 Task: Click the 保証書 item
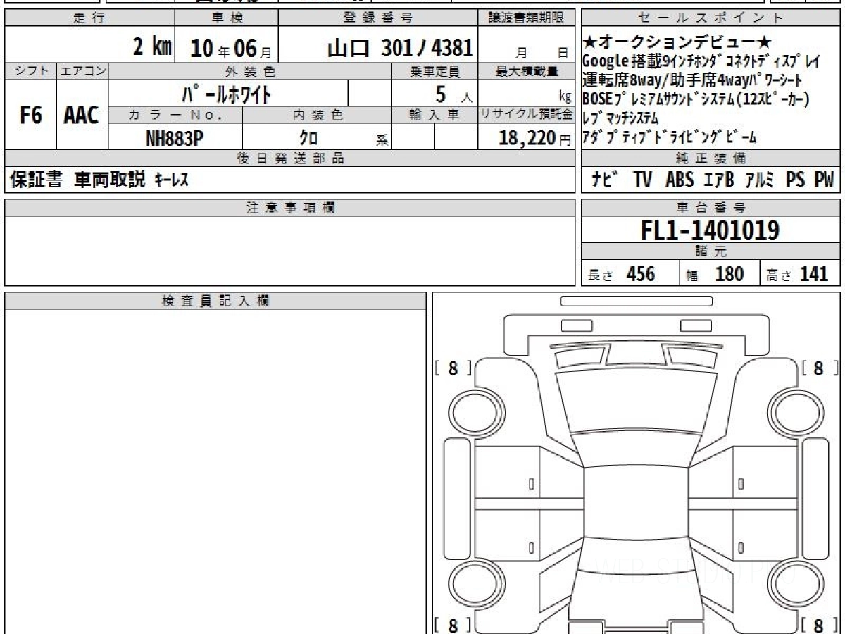click(x=37, y=180)
